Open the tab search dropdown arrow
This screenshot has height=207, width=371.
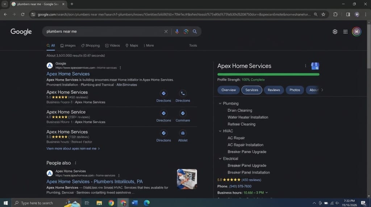point(5,4)
